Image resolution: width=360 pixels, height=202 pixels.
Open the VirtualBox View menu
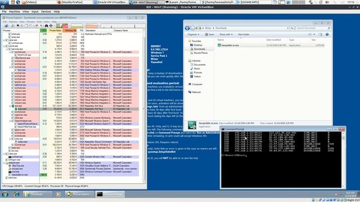click(x=26, y=11)
